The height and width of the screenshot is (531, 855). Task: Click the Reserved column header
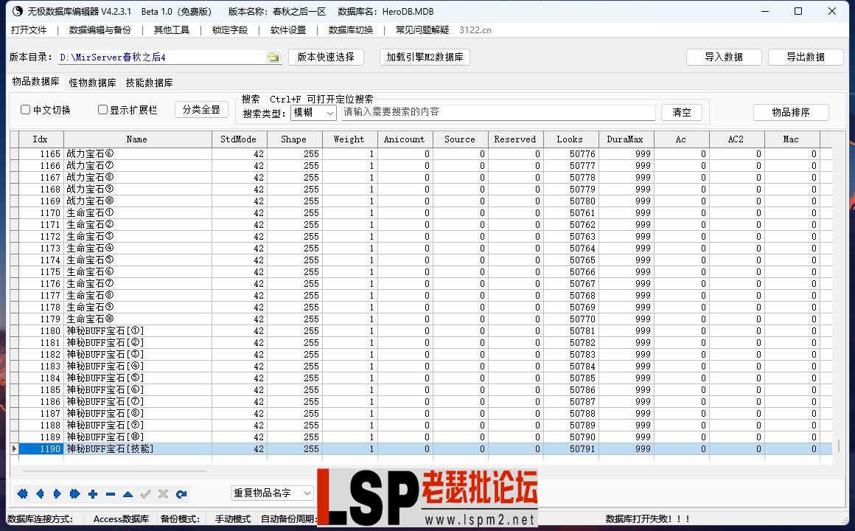click(515, 139)
